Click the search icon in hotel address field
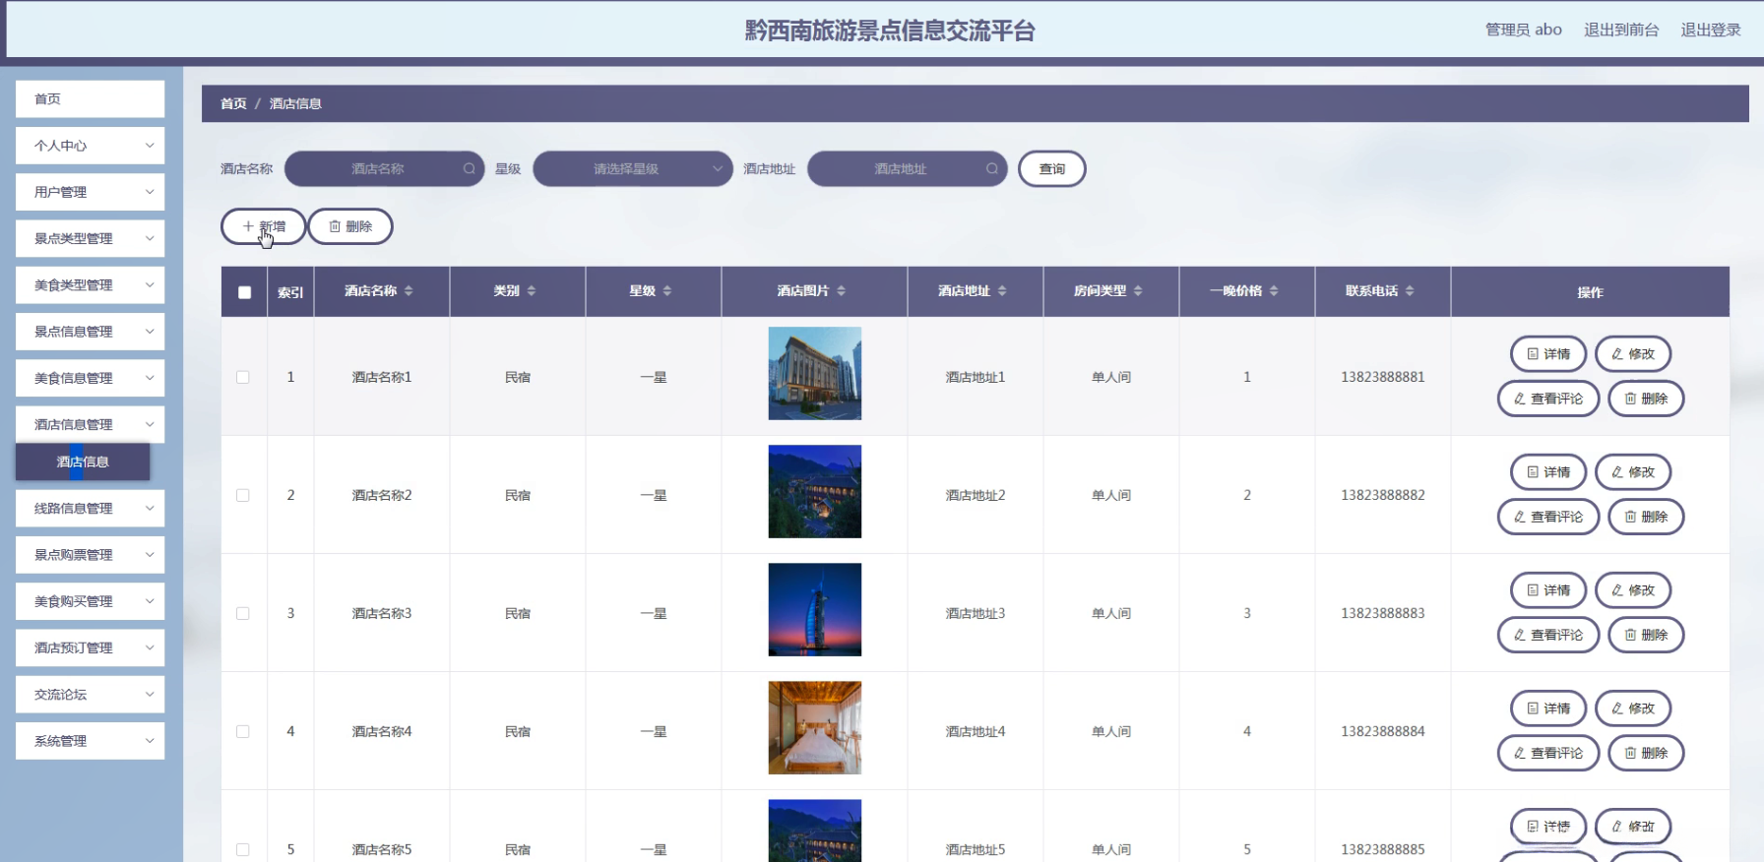This screenshot has height=862, width=1764. point(991,169)
